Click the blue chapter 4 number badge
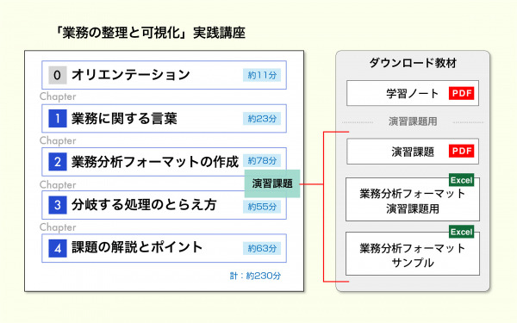 tap(58, 248)
